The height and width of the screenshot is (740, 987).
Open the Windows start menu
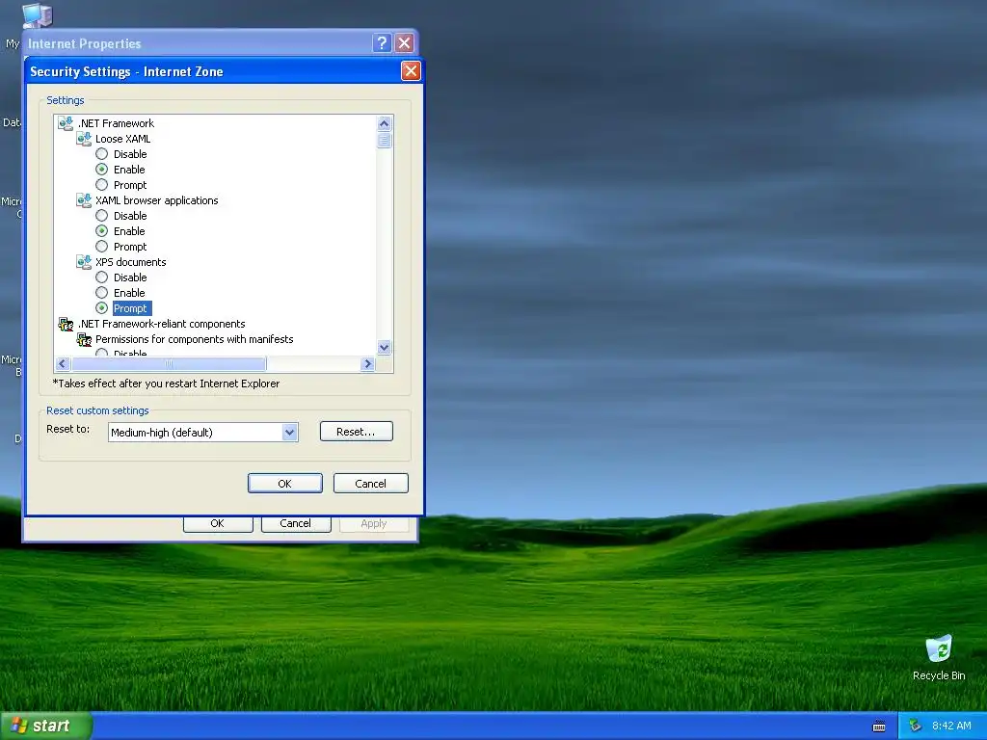[x=45, y=726]
